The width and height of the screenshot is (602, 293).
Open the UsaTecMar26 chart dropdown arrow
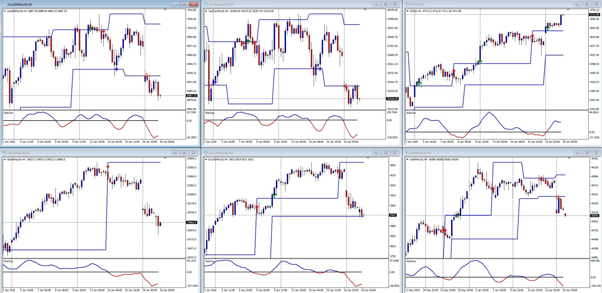coord(206,11)
